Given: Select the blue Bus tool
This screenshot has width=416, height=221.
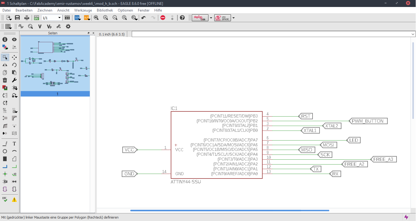Looking at the screenshot, I should coord(5,166).
